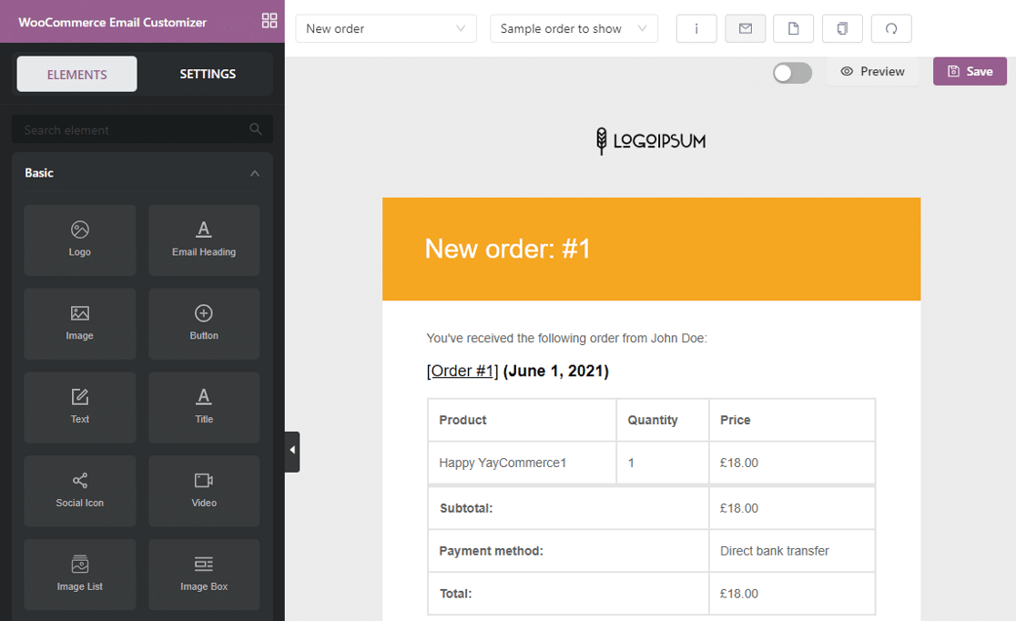Select the Button element
The image size is (1016, 621).
coord(203,323)
